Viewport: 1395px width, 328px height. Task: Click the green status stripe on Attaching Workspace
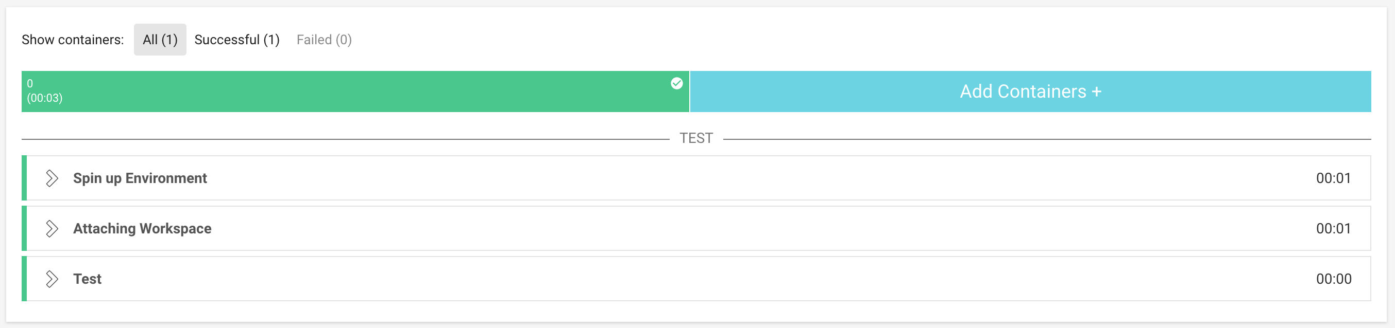24,228
